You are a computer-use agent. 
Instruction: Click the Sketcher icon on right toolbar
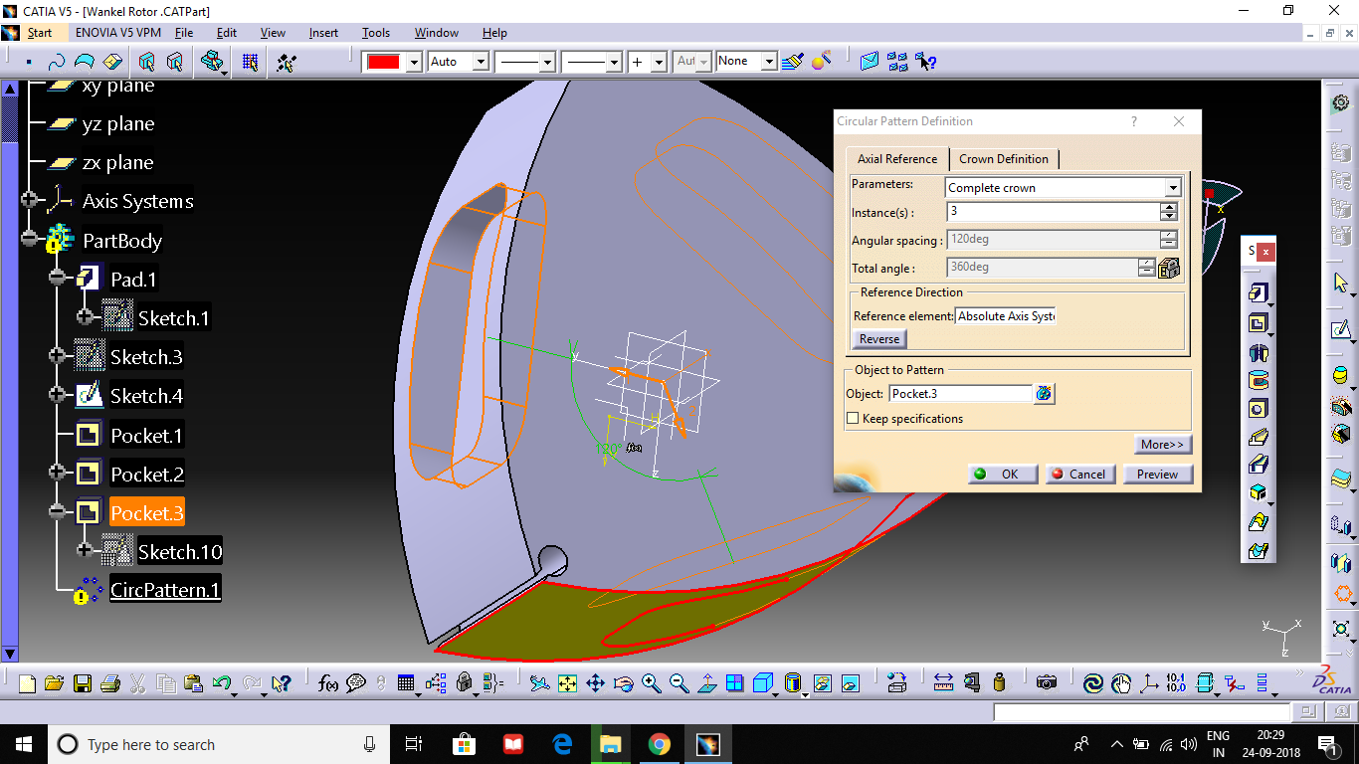tap(1341, 329)
